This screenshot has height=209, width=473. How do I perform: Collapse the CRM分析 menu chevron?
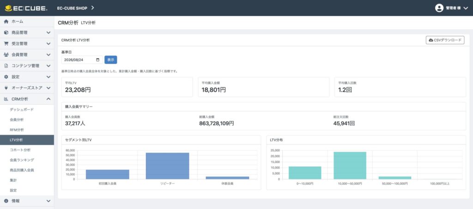(48, 99)
